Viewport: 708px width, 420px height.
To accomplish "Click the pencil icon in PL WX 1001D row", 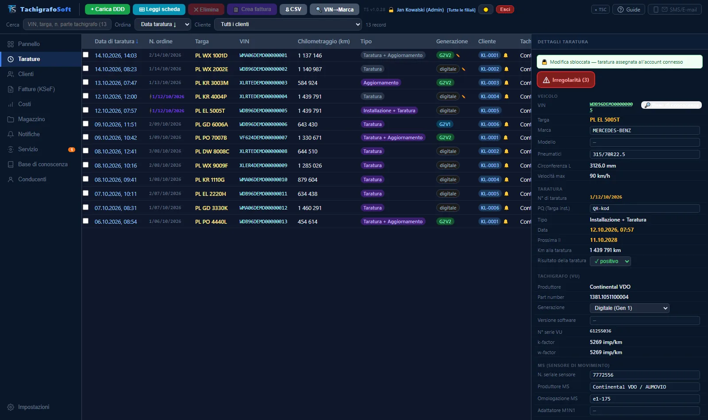I will coord(458,56).
